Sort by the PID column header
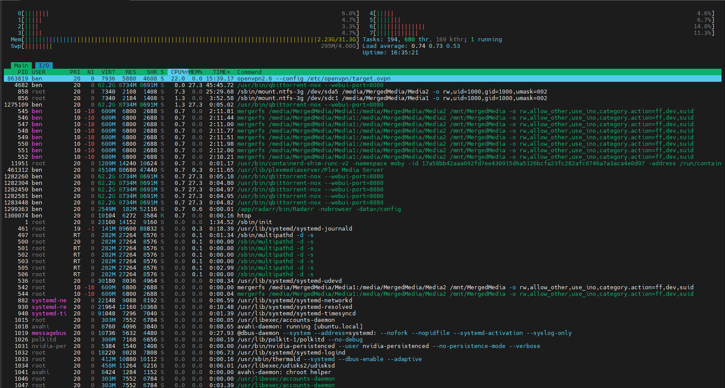The image size is (725, 388). coord(23,72)
